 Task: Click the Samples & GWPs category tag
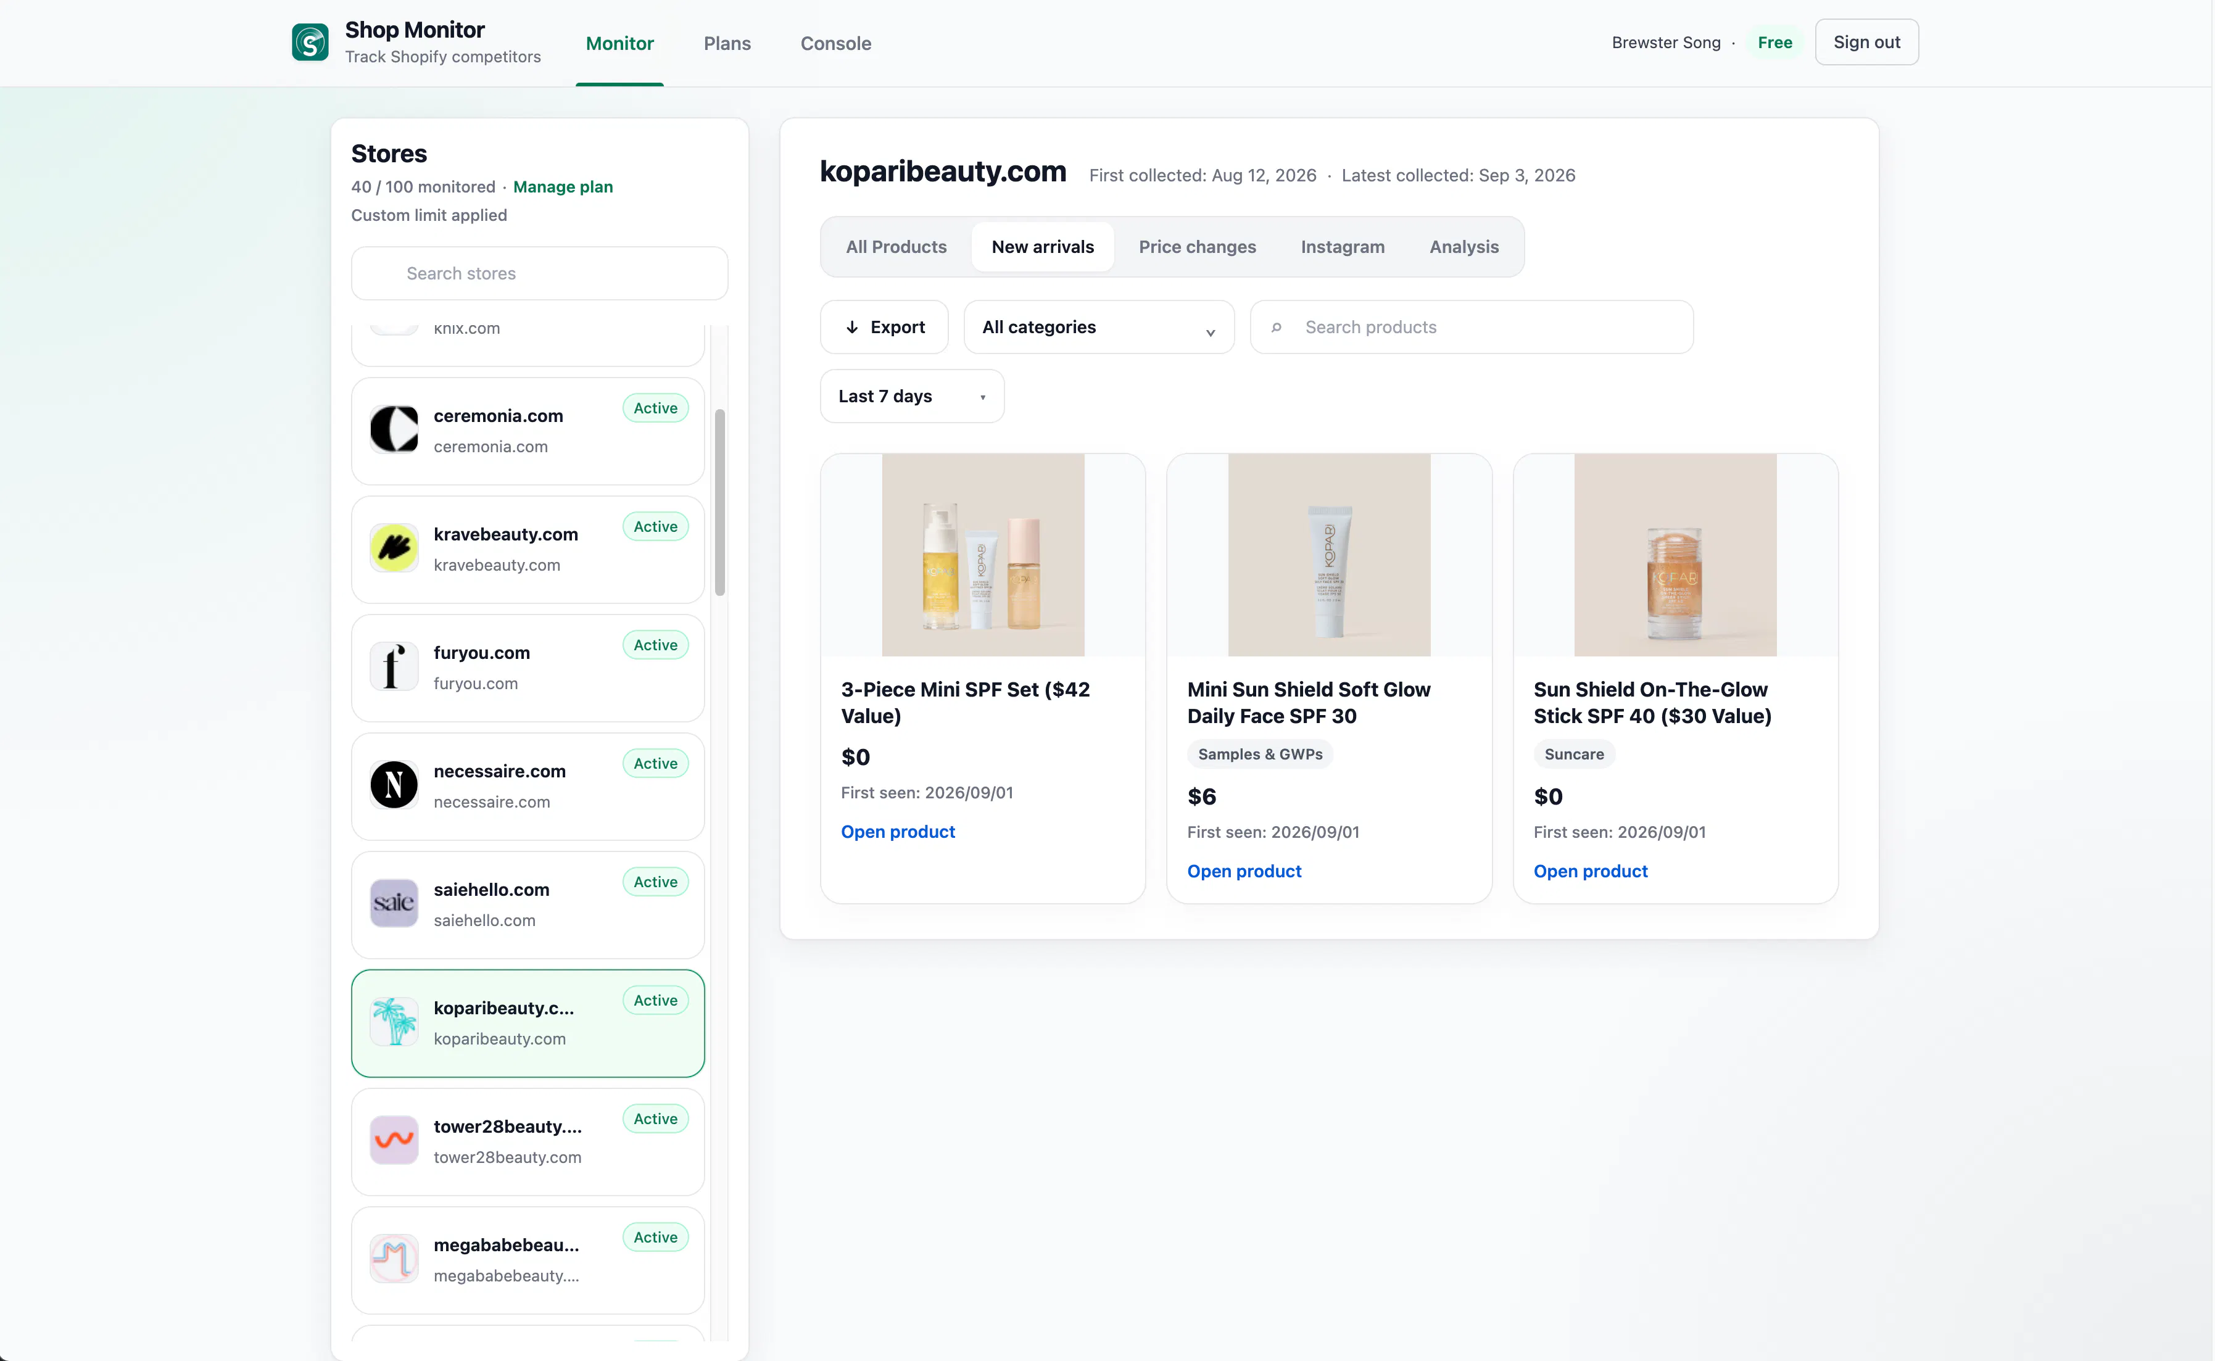click(1260, 755)
